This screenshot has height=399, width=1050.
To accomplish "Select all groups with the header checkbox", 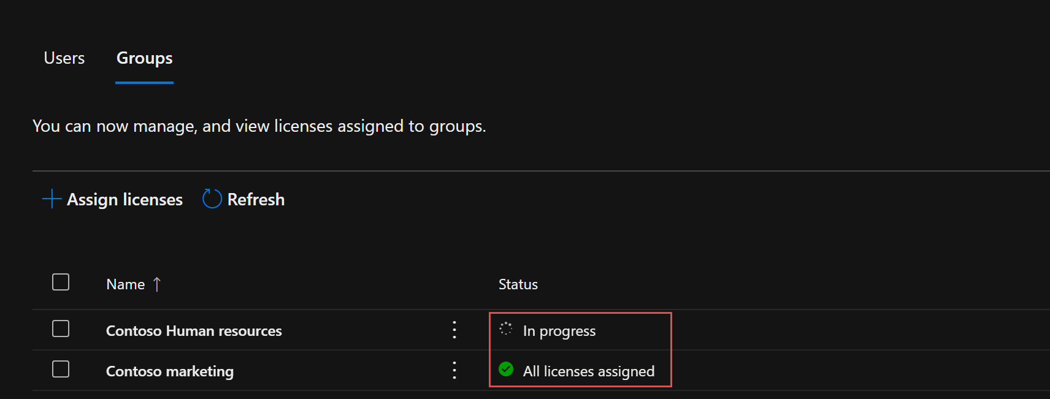I will click(61, 282).
